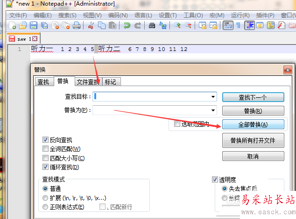Image resolution: width=296 pixels, height=219 pixels.
Task: Check the 选取范围内 checkbox
Action: pos(177,124)
